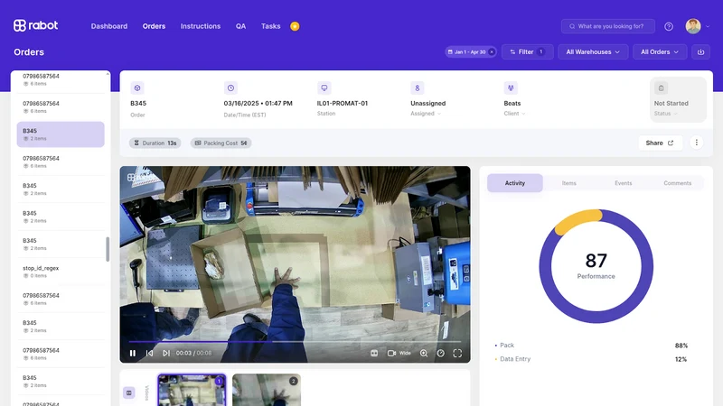723x406 pixels.
Task: Click the Videos strip icon
Action: click(x=128, y=392)
